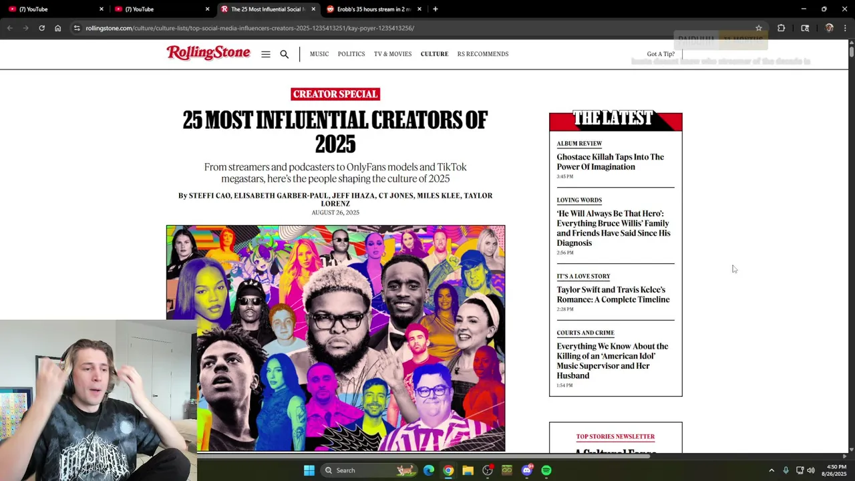
Task: Reload the page in Chrome
Action: (41, 28)
